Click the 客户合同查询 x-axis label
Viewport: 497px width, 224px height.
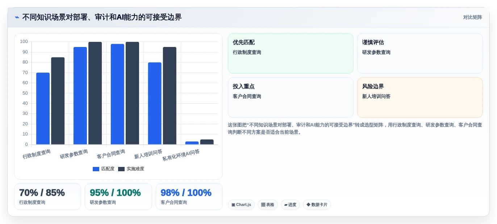111,154
